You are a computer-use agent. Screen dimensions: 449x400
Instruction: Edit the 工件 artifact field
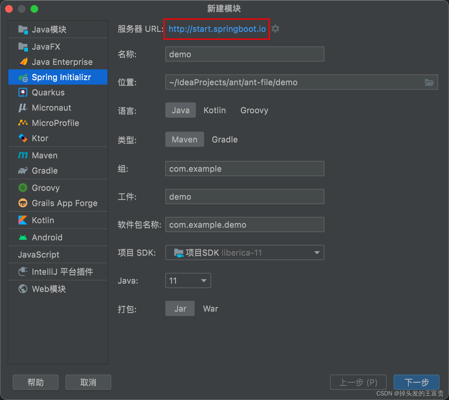(x=245, y=197)
